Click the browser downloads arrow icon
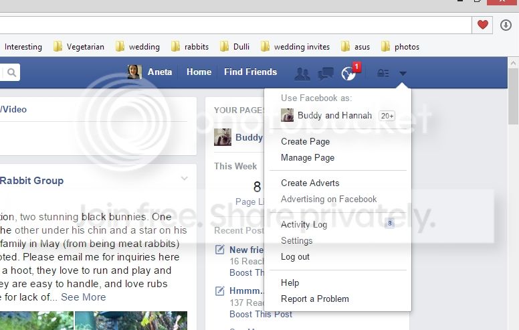This screenshot has width=519, height=330. [x=506, y=25]
